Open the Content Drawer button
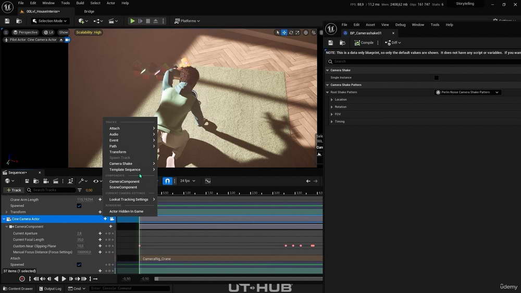The width and height of the screenshot is (521, 293). tap(18, 289)
